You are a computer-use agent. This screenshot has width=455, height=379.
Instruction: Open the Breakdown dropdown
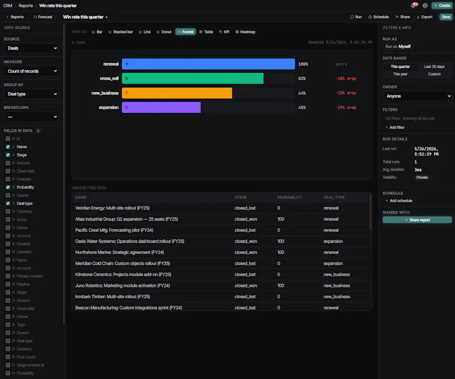[31, 117]
